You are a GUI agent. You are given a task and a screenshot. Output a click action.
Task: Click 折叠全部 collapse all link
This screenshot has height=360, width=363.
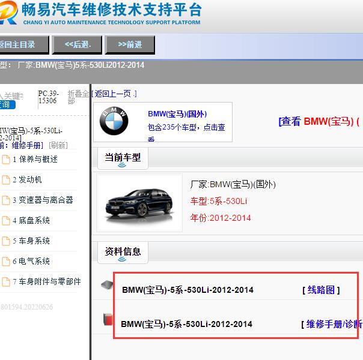[x=78, y=97]
